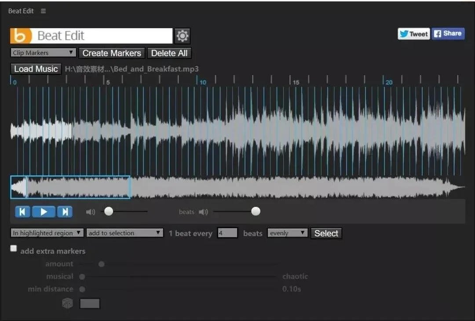Click the orange Beat Edit logo

pos(21,36)
